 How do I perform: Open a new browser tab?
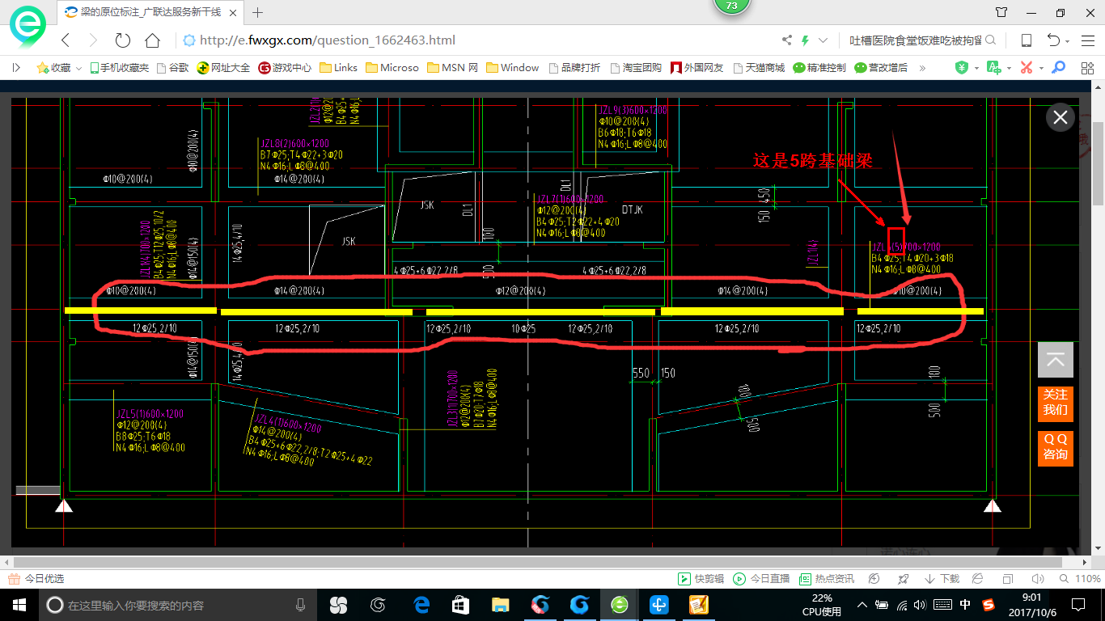258,12
